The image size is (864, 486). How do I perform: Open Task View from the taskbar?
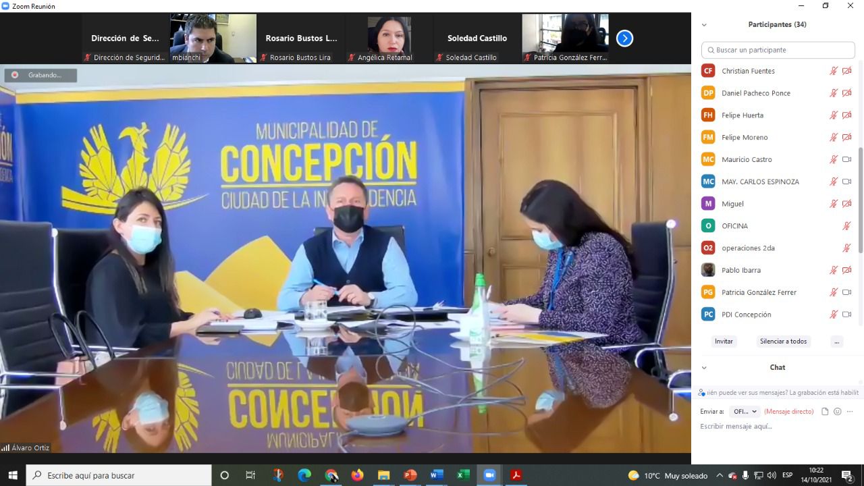(x=250, y=475)
